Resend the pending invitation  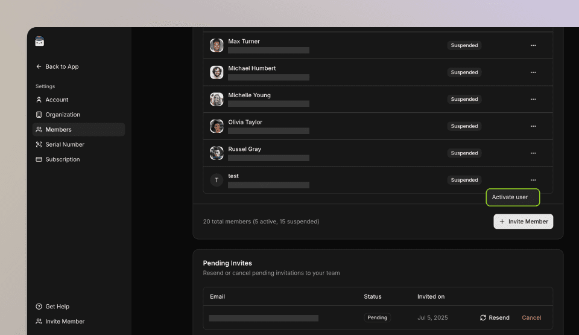[495, 317]
